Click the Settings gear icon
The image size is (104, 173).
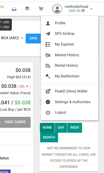tap(48, 102)
